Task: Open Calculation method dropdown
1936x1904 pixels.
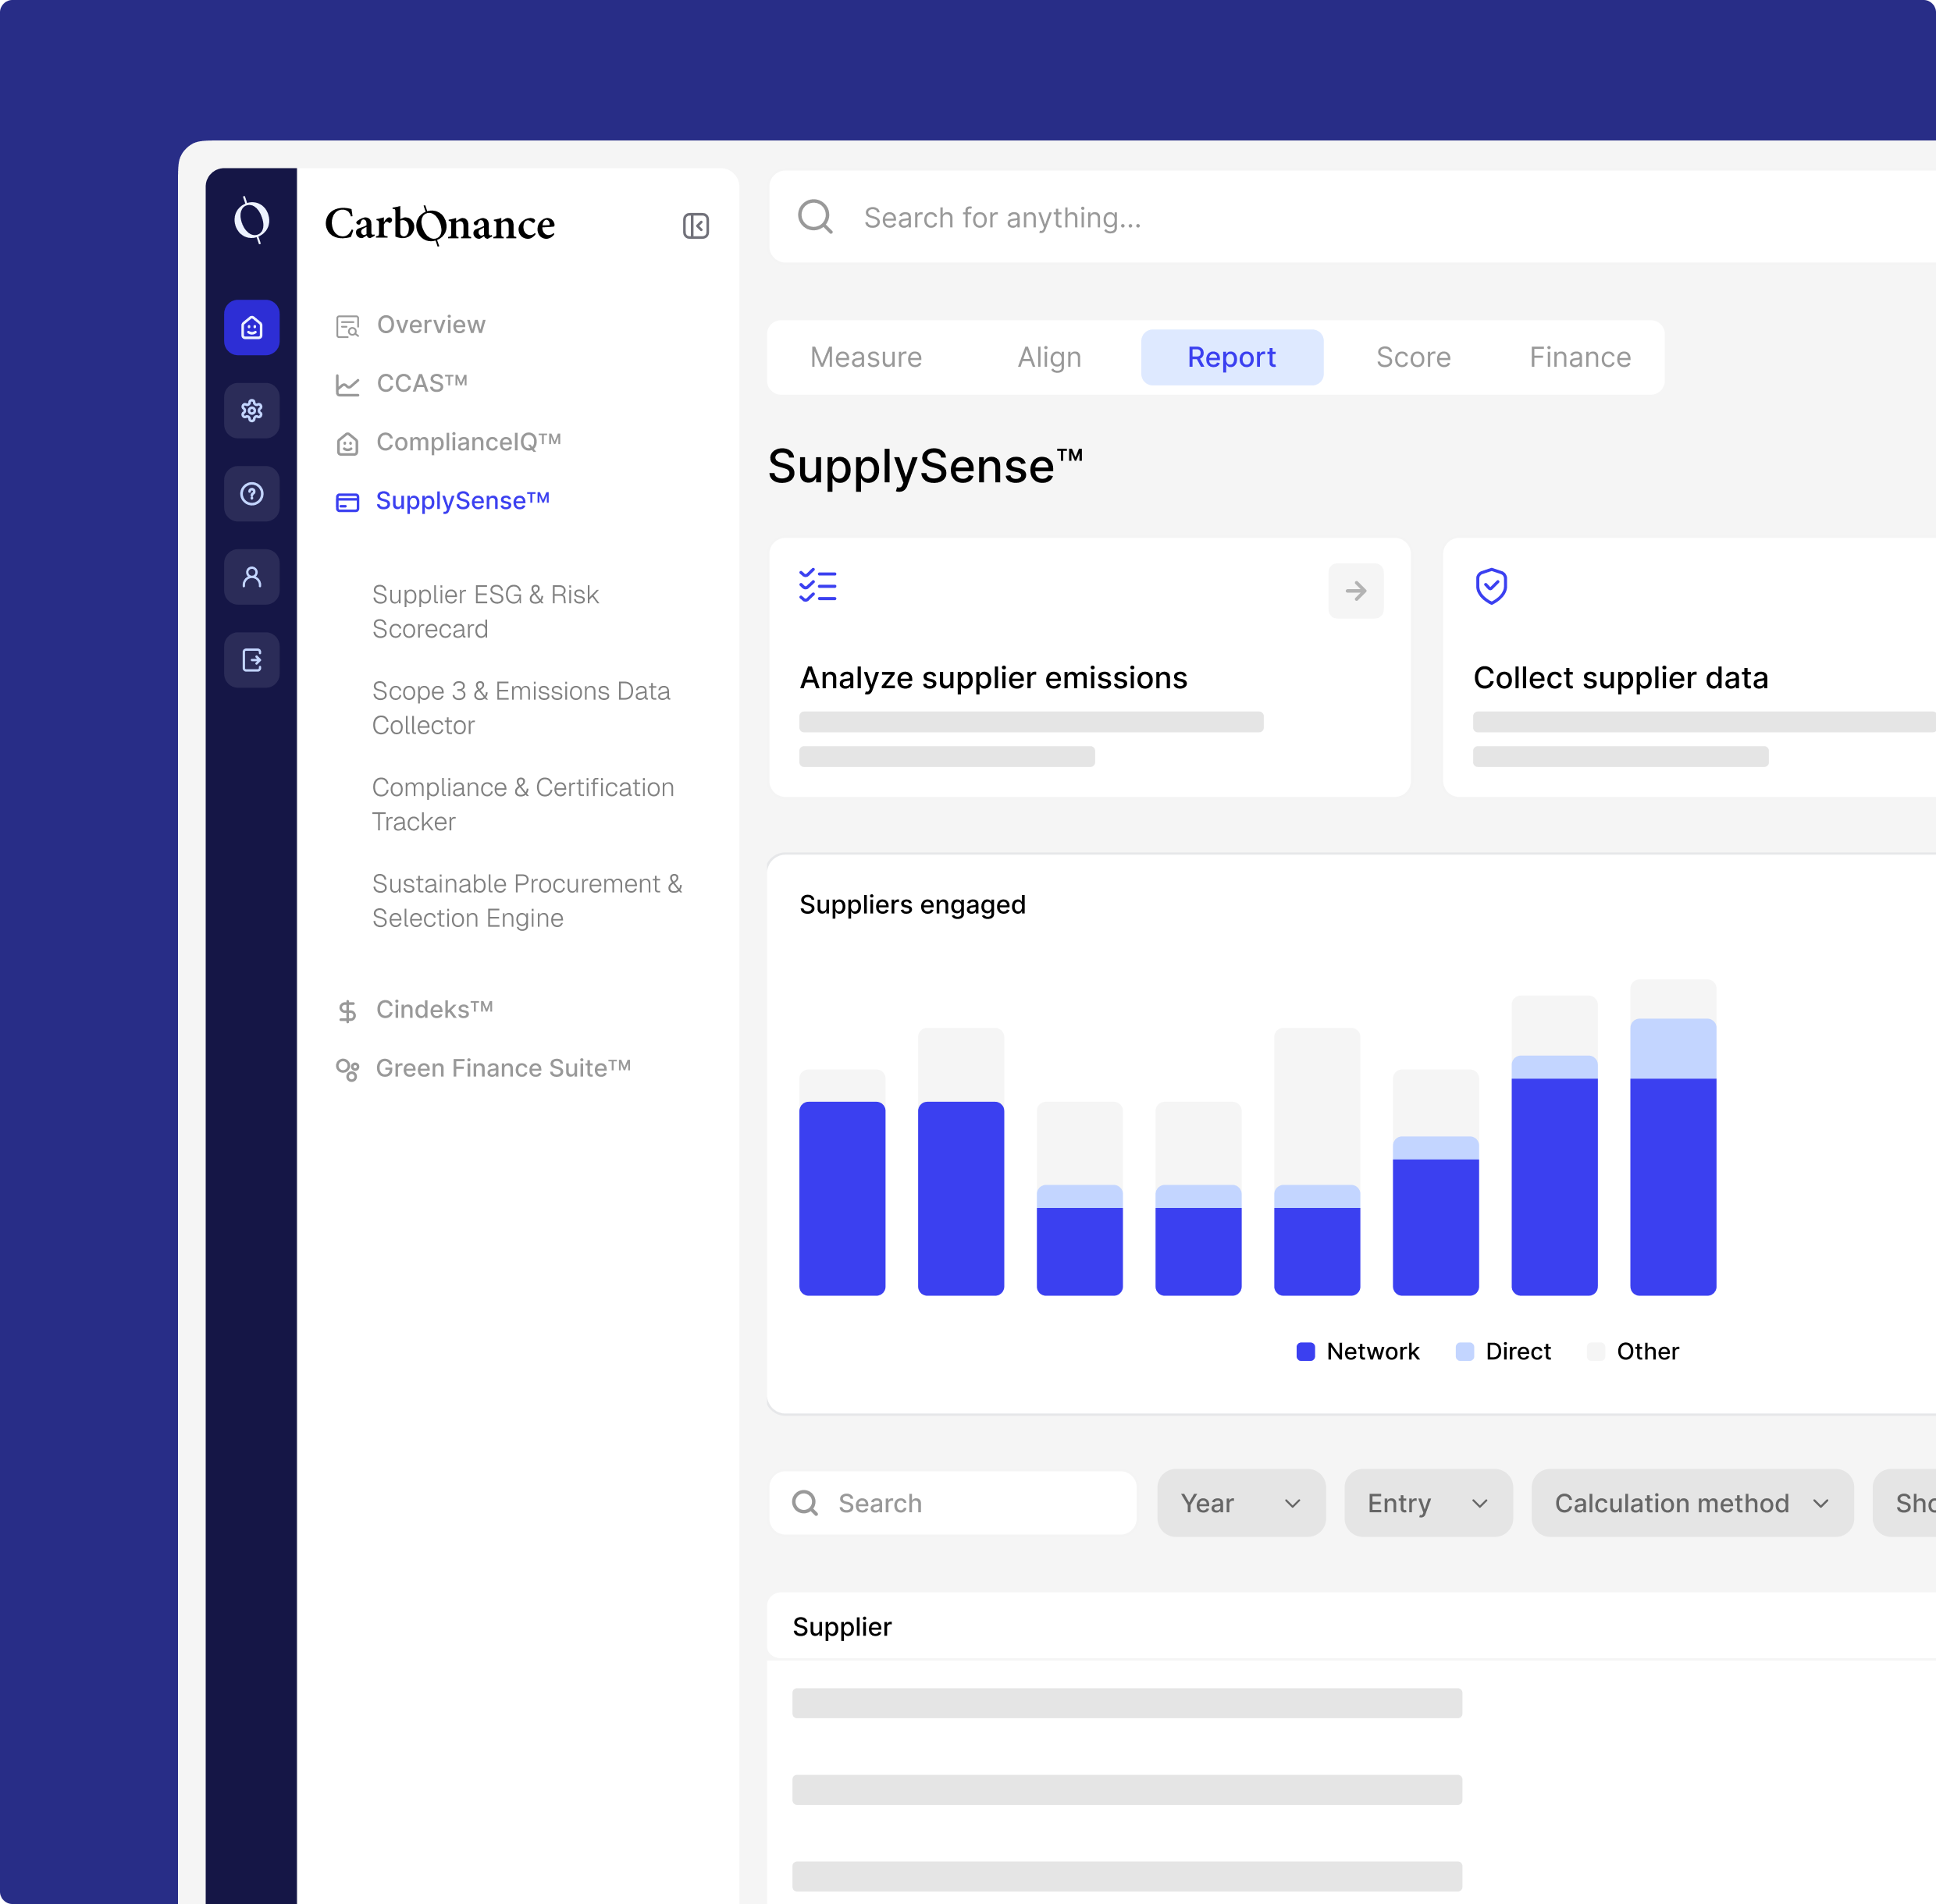Action: pos(1691,1503)
